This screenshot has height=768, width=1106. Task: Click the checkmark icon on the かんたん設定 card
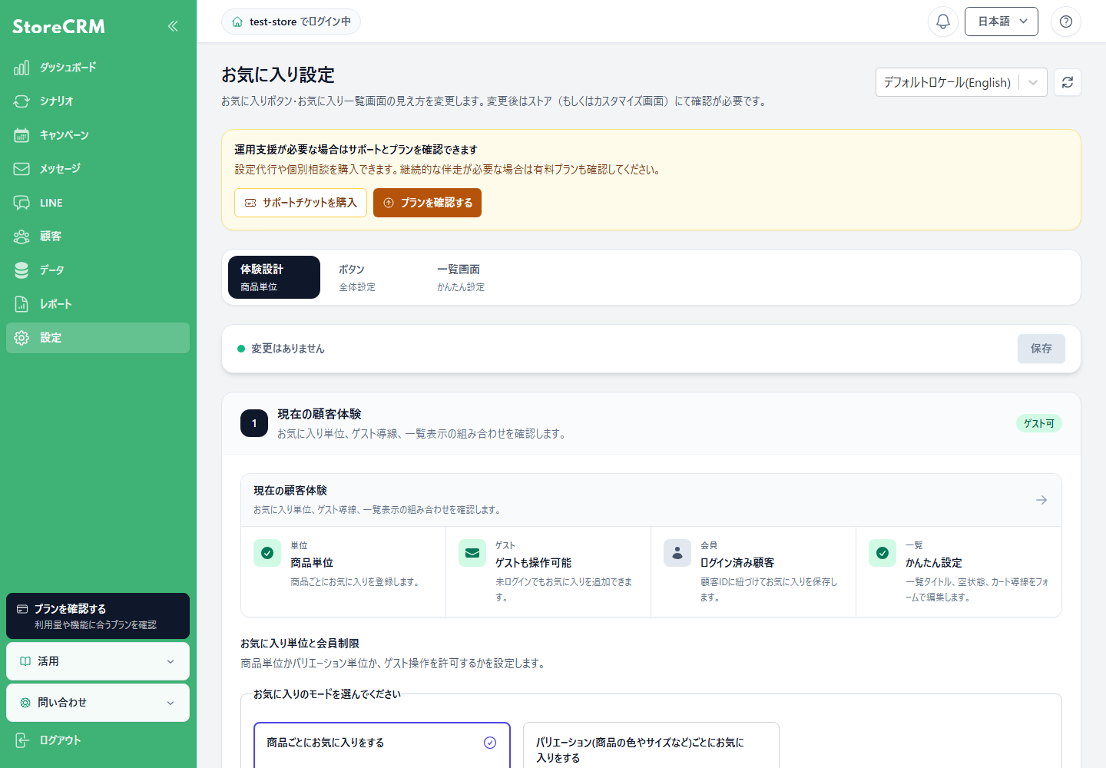[x=882, y=553]
